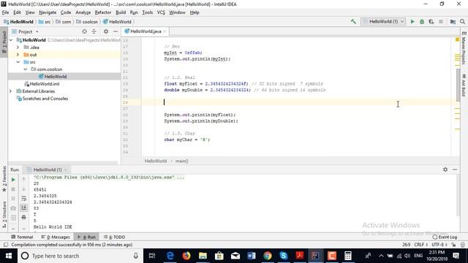This screenshot has width=468, height=263.
Task: Open the Maven Projects side tab
Action: (464, 47)
